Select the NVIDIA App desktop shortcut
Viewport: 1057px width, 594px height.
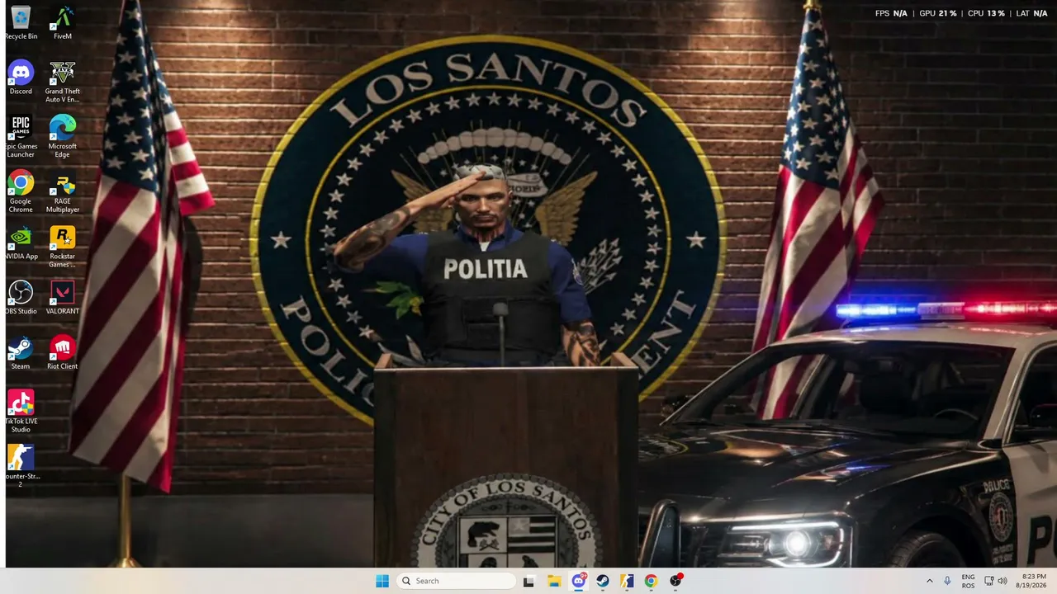point(21,243)
